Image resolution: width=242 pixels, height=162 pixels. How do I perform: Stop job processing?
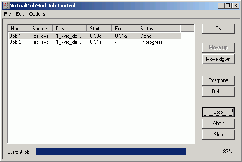pyautogui.click(x=218, y=112)
